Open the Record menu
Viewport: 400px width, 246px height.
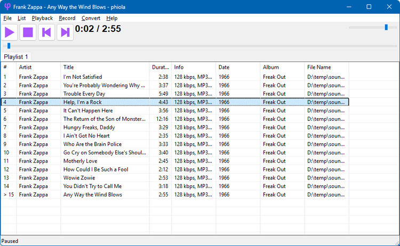(67, 18)
